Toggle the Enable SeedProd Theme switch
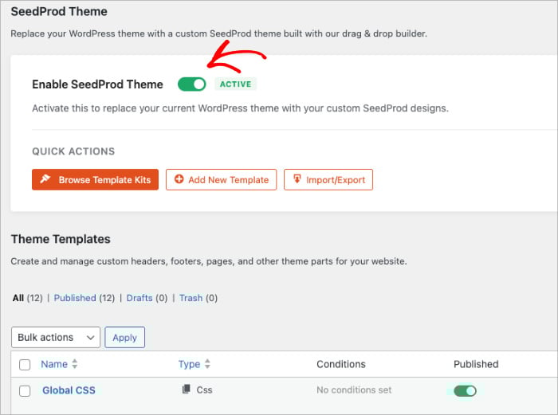The width and height of the screenshot is (558, 415). (x=191, y=84)
